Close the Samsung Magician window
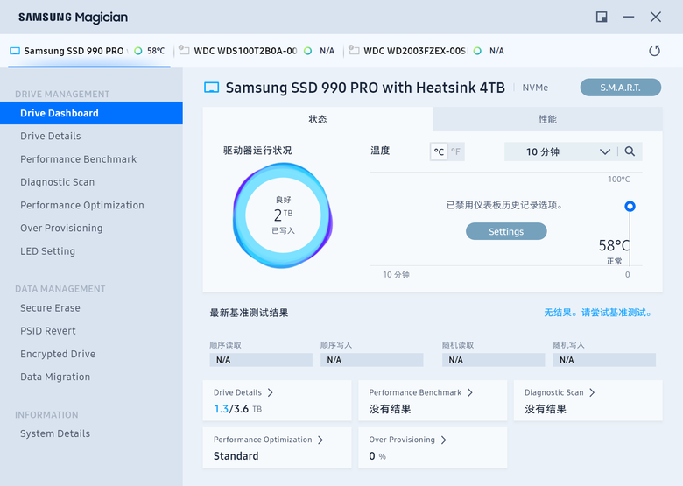 (x=656, y=17)
